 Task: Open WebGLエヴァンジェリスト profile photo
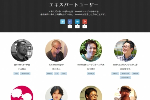coord(125,50)
